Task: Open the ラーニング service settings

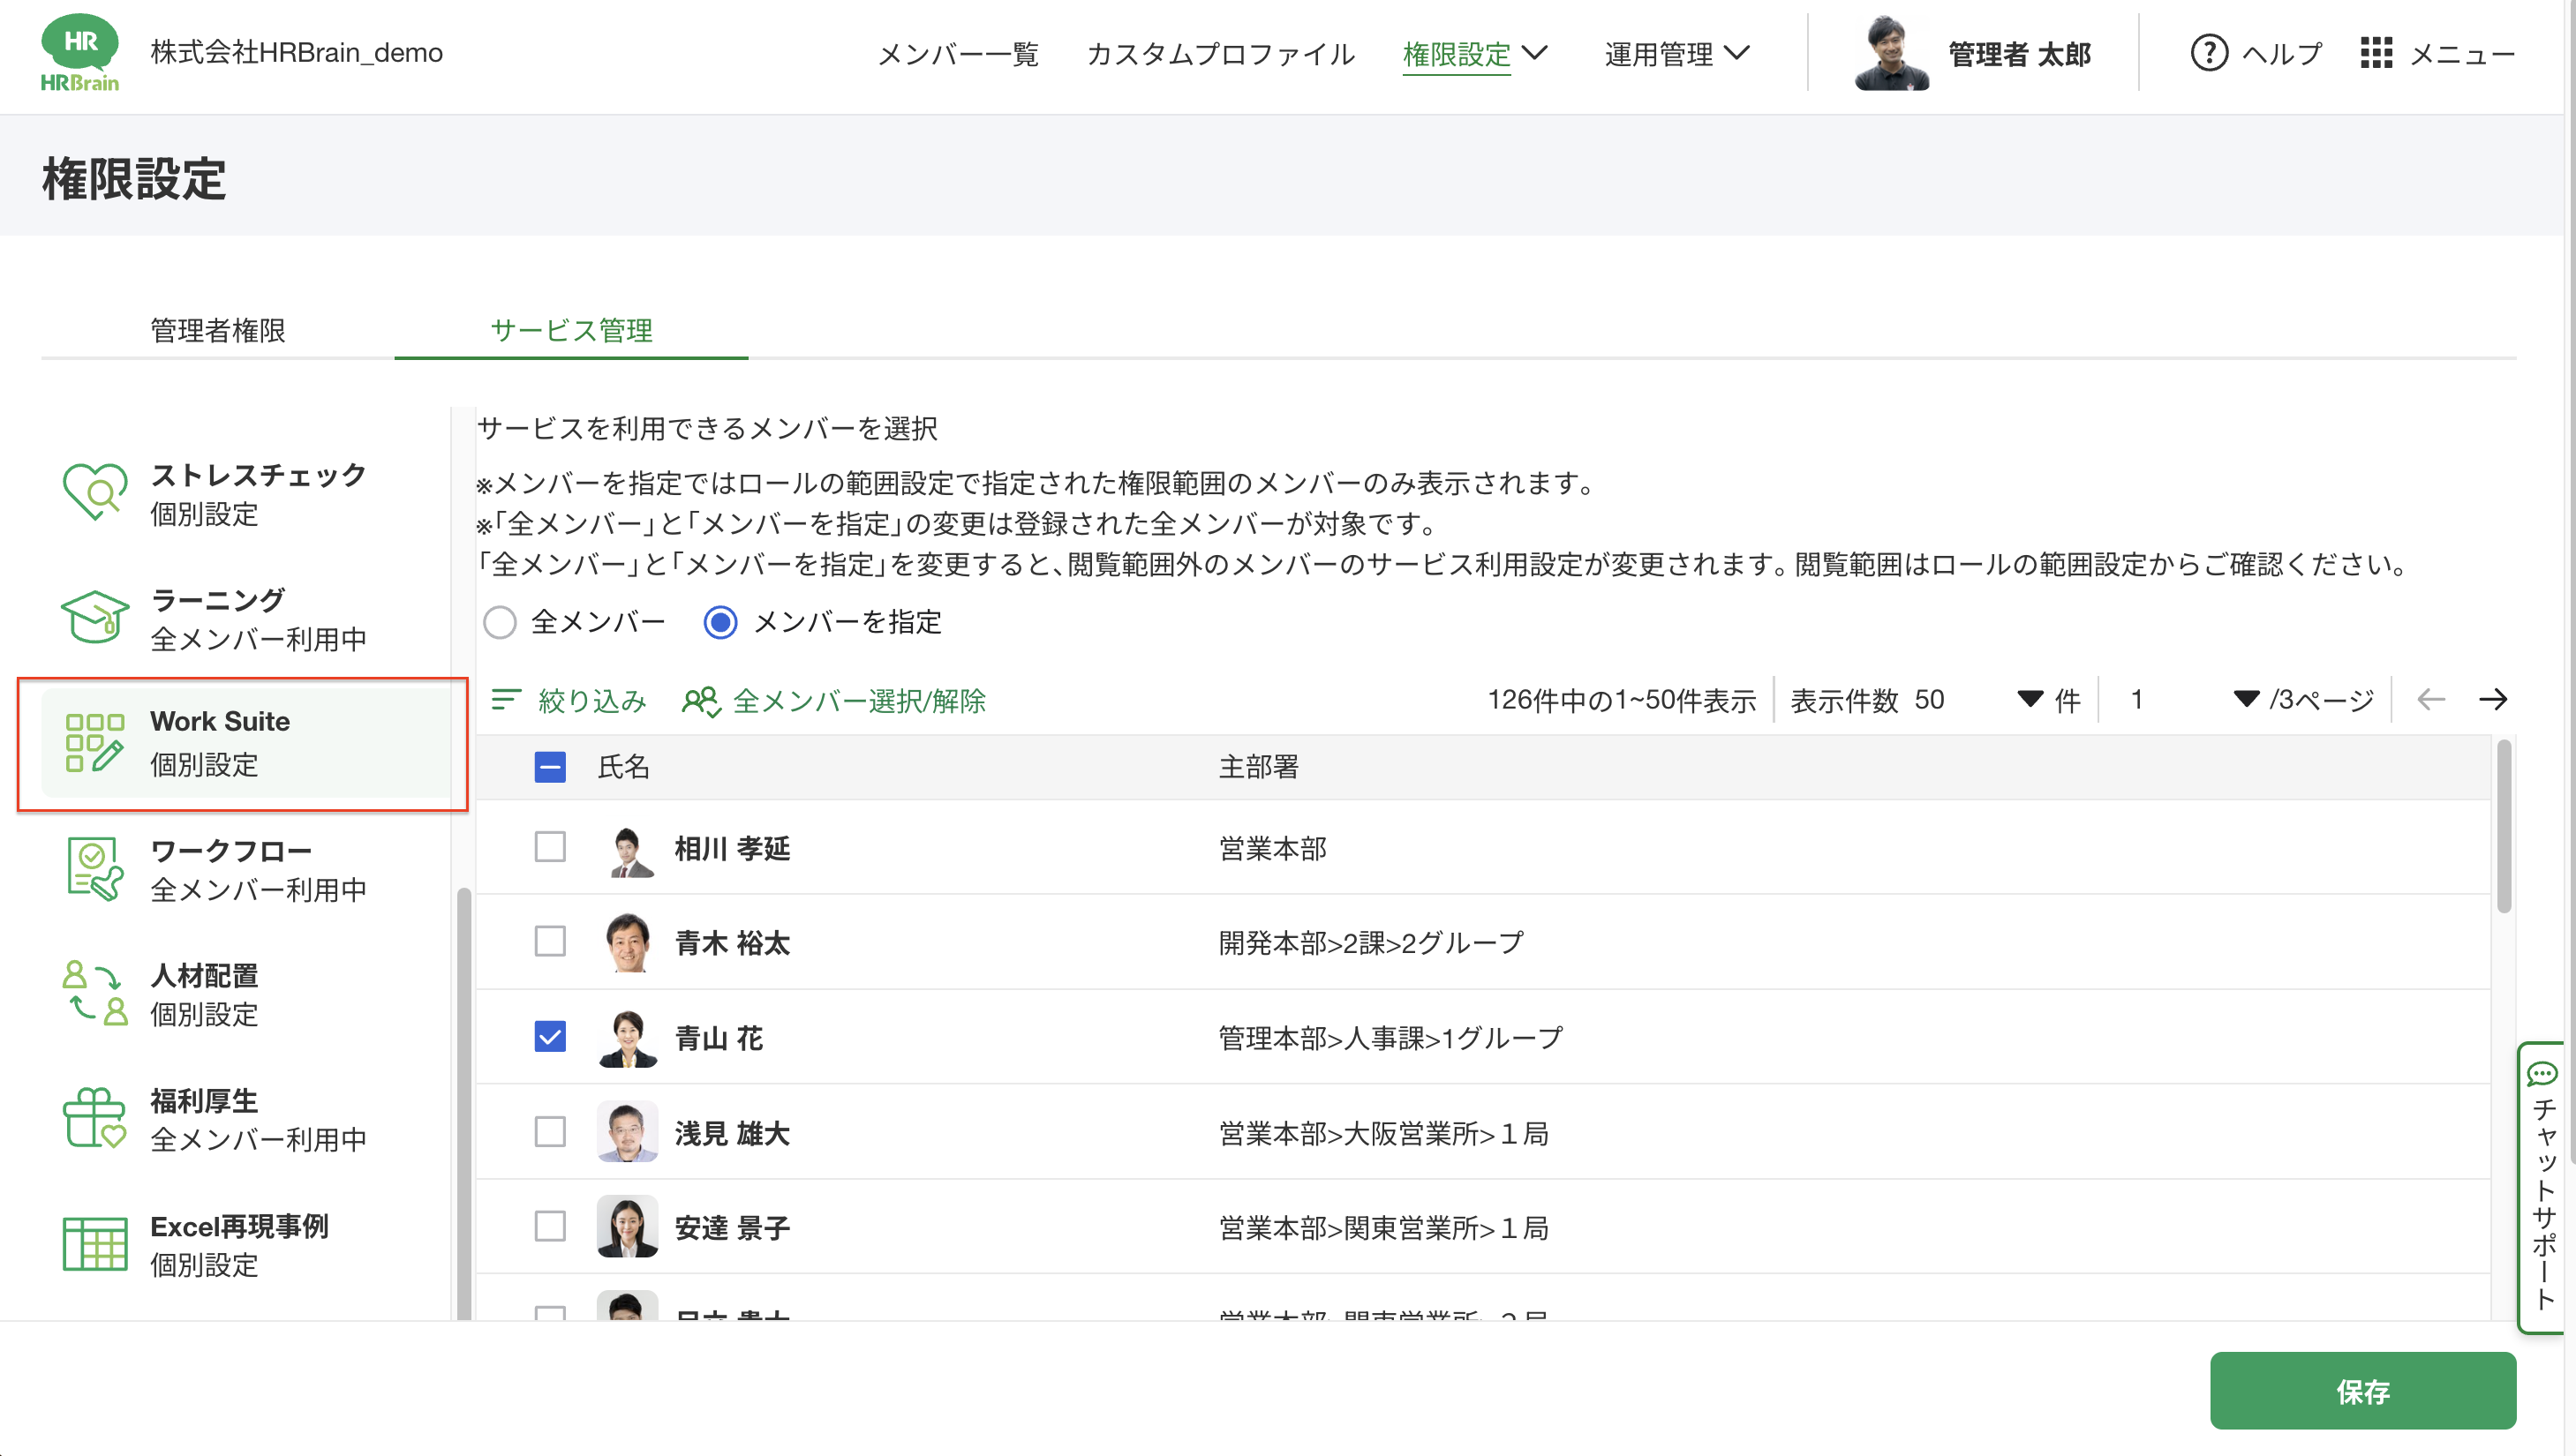Action: pyautogui.click(x=95, y=618)
